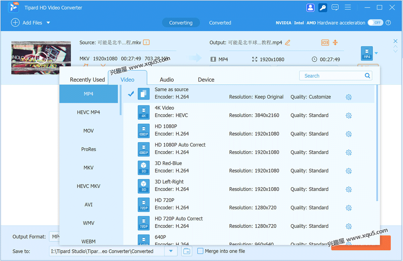This screenshot has width=403, height=261.
Task: Select the Same as source preset text
Action: [x=172, y=89]
